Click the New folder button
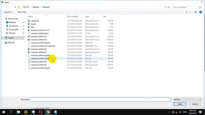The height and width of the screenshot is (115, 205). pos(22,12)
